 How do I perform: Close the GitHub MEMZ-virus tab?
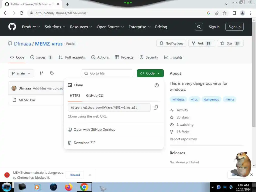(x=58, y=4)
